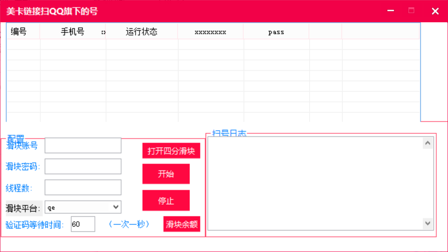448x252 pixels.
Task: Click inside the 扫号日志 log area
Action: 315,183
